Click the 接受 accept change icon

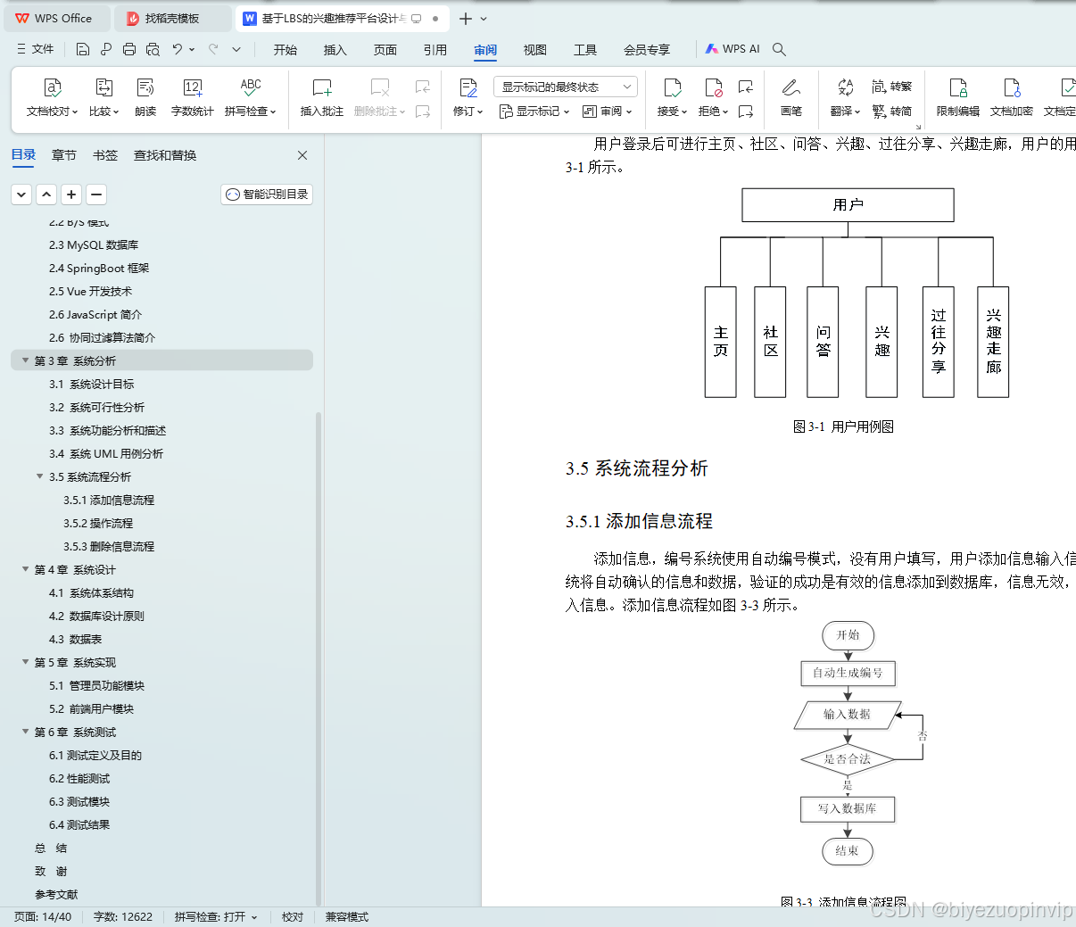click(x=673, y=87)
